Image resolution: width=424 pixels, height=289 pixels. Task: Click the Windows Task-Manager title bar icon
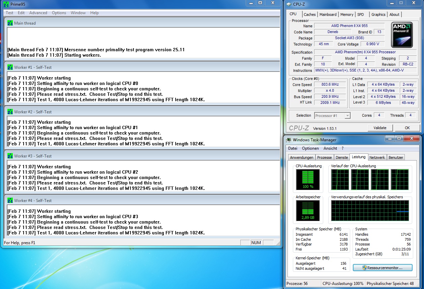[x=289, y=140]
